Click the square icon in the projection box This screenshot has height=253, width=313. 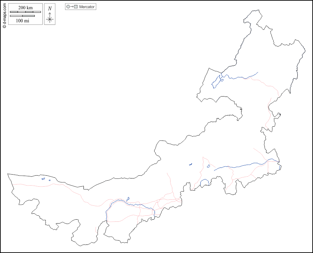tap(76, 7)
